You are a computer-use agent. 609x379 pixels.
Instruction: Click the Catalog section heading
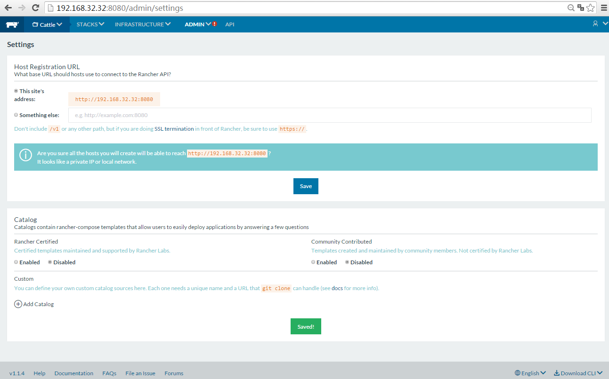(25, 220)
